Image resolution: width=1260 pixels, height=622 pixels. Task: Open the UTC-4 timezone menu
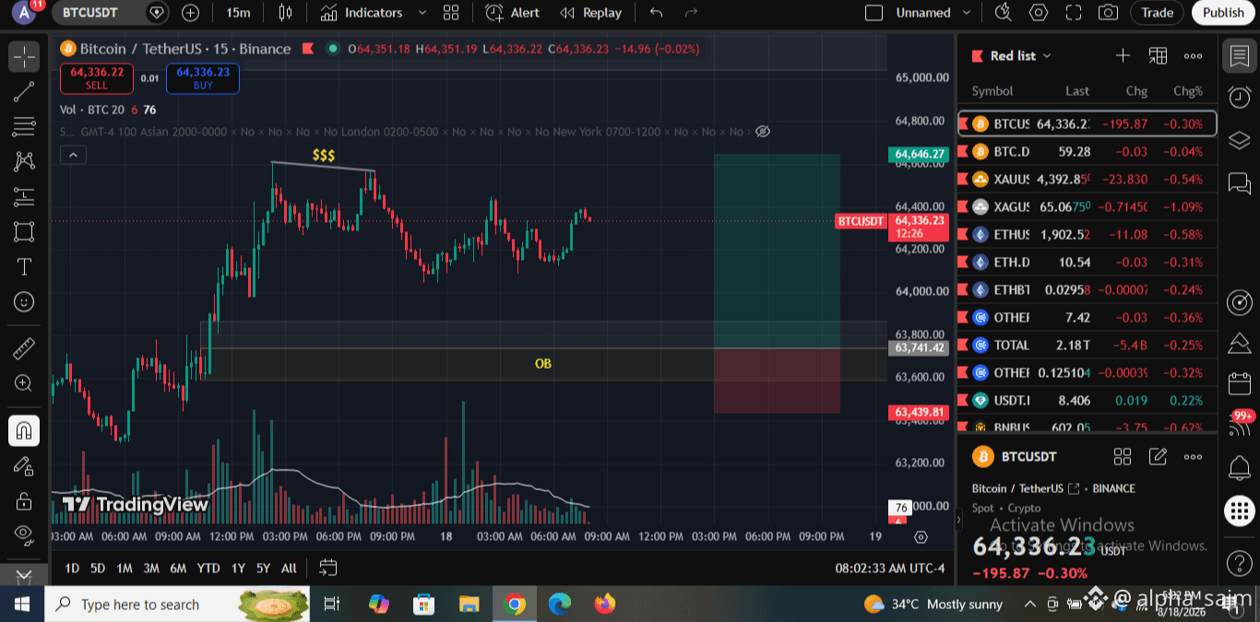pyautogui.click(x=890, y=569)
